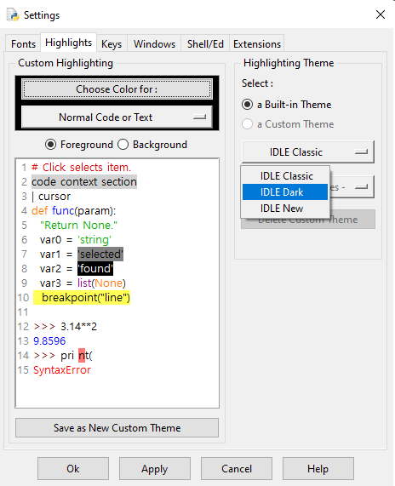Image resolution: width=395 pixels, height=486 pixels.
Task: Open the Normal Code or Text dropdown
Action: 117,117
